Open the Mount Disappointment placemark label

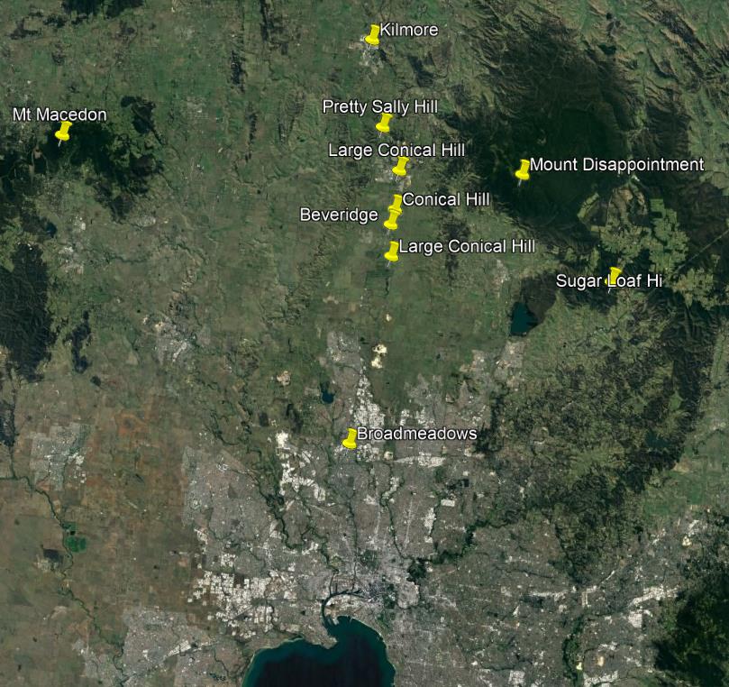pyautogui.click(x=616, y=164)
